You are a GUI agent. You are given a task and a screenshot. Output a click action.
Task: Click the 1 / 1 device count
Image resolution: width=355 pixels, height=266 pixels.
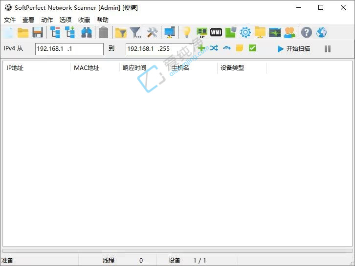point(200,260)
